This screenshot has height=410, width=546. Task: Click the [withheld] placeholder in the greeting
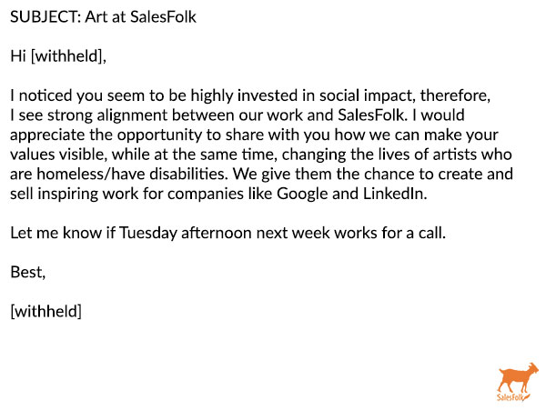[x=67, y=56]
